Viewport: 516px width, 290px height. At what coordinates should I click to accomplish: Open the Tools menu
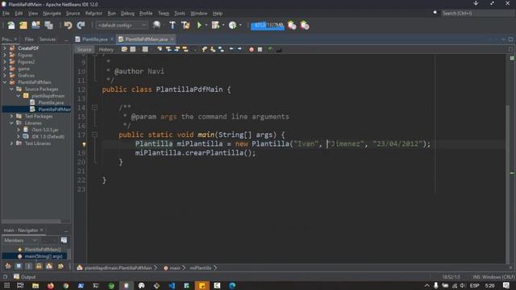tap(180, 14)
